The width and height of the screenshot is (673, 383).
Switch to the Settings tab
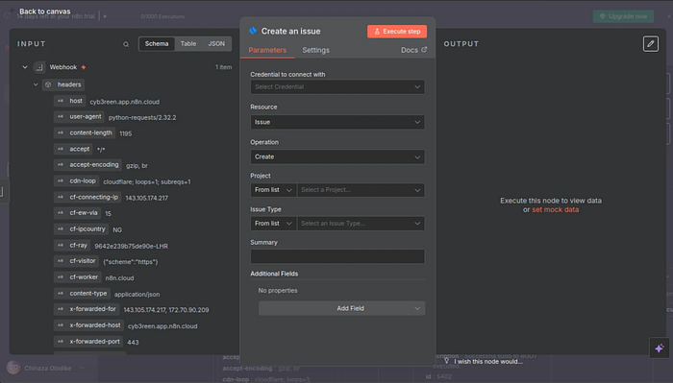[x=316, y=50]
